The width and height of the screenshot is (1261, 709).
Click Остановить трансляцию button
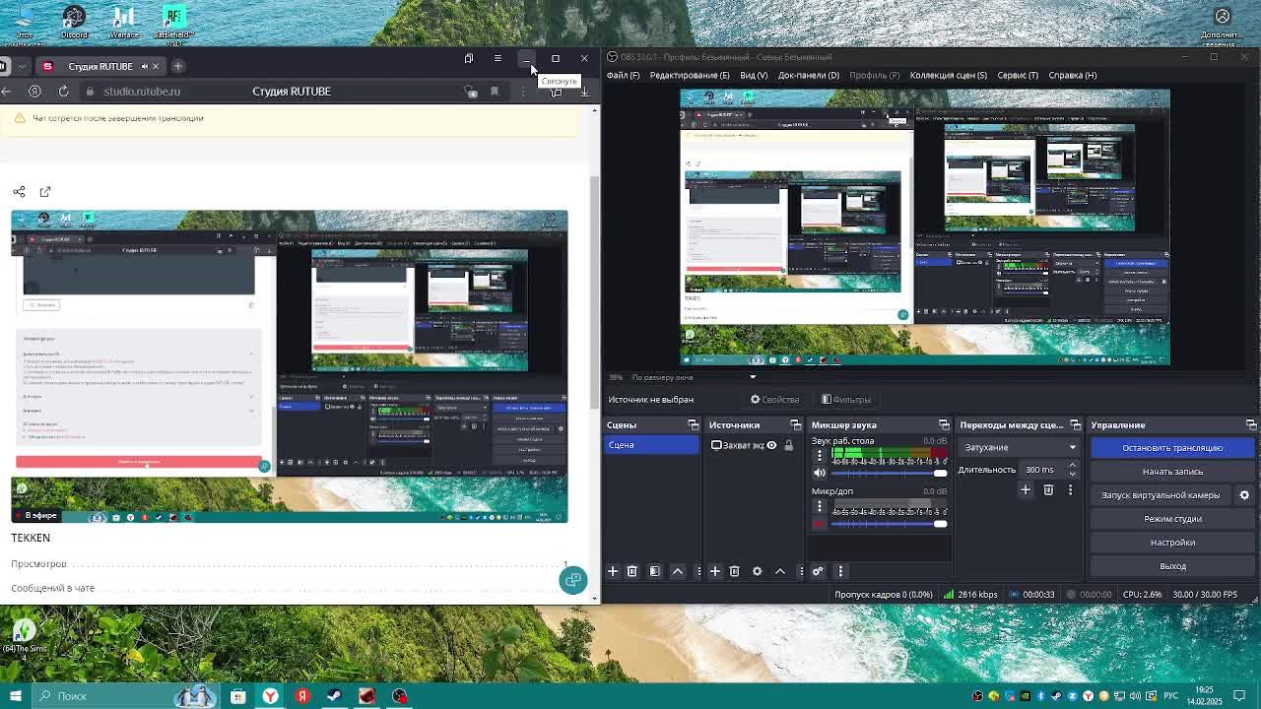(x=1172, y=448)
